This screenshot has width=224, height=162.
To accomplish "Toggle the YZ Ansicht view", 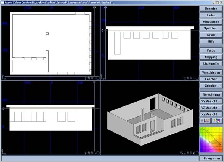I will [211, 108].
